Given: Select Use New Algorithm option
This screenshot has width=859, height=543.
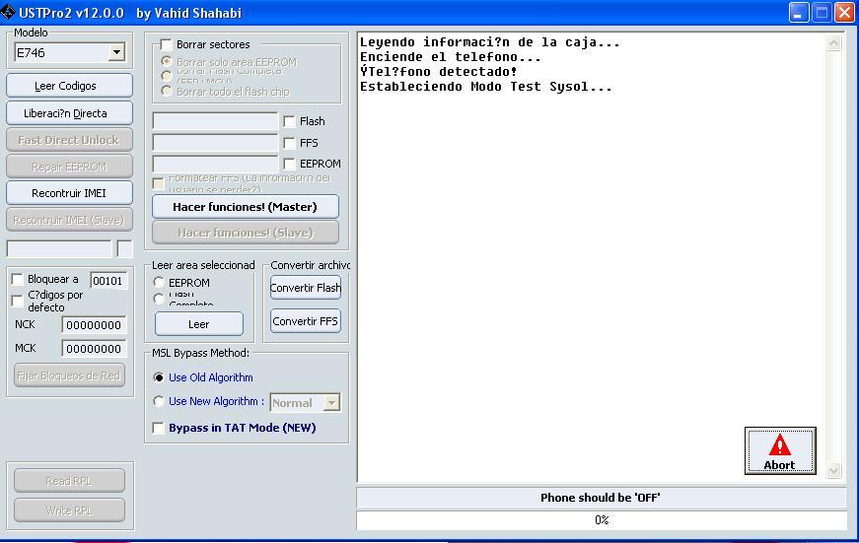Looking at the screenshot, I should click(x=159, y=401).
